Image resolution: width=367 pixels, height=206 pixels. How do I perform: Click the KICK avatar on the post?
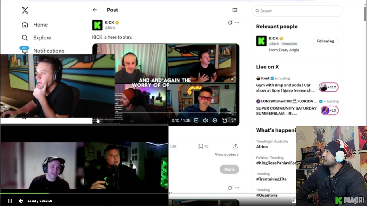[x=97, y=25]
